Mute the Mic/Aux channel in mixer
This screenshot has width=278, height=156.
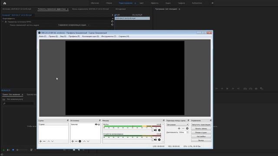coord(156,130)
